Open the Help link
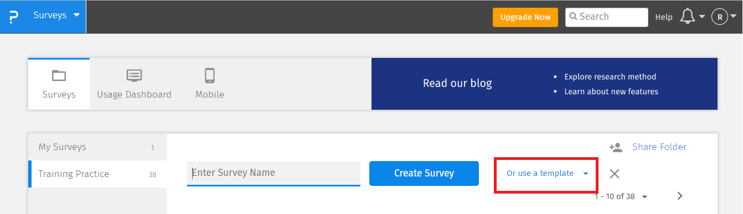 pos(663,17)
